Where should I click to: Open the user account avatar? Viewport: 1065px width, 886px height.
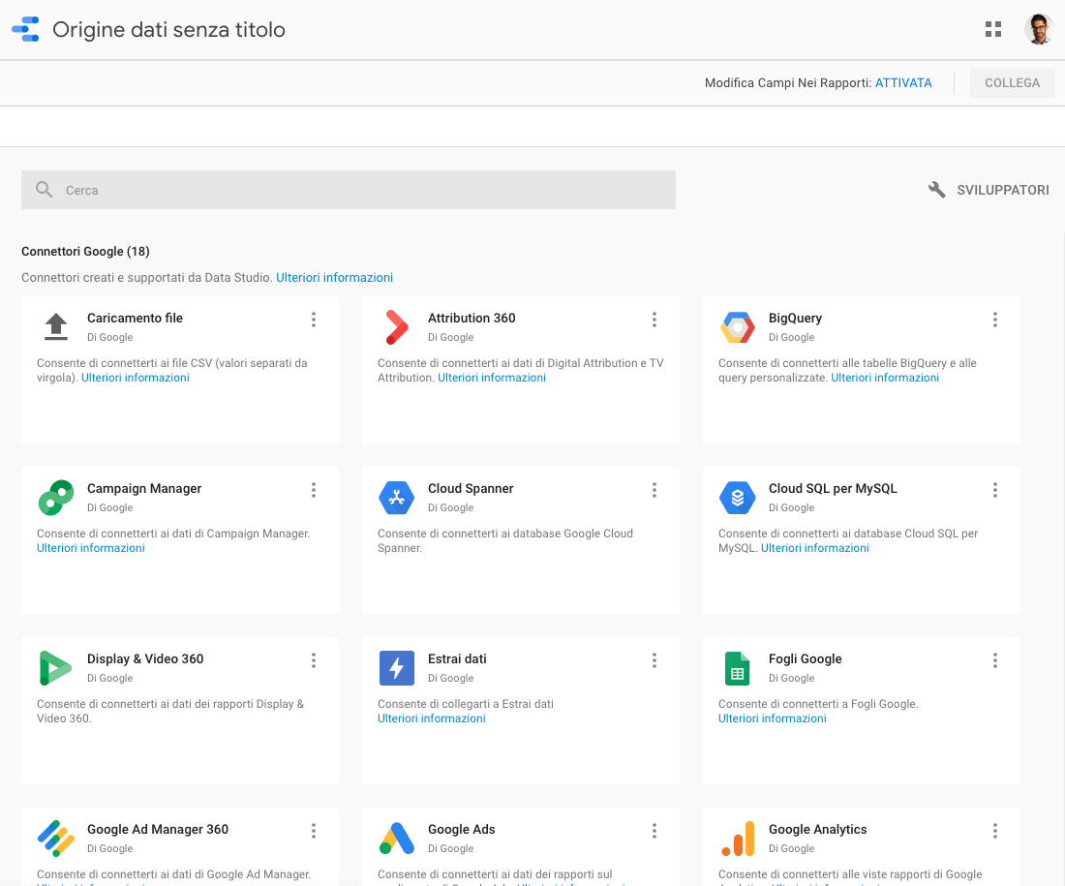[1039, 29]
